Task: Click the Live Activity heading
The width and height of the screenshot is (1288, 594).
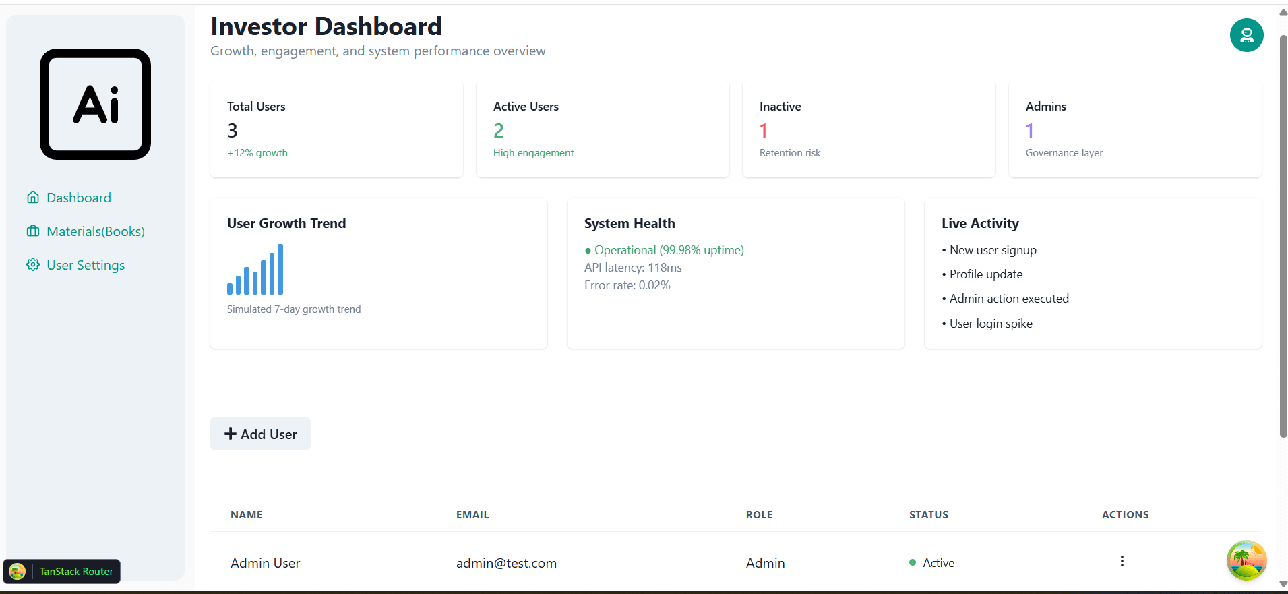Action: coord(980,223)
